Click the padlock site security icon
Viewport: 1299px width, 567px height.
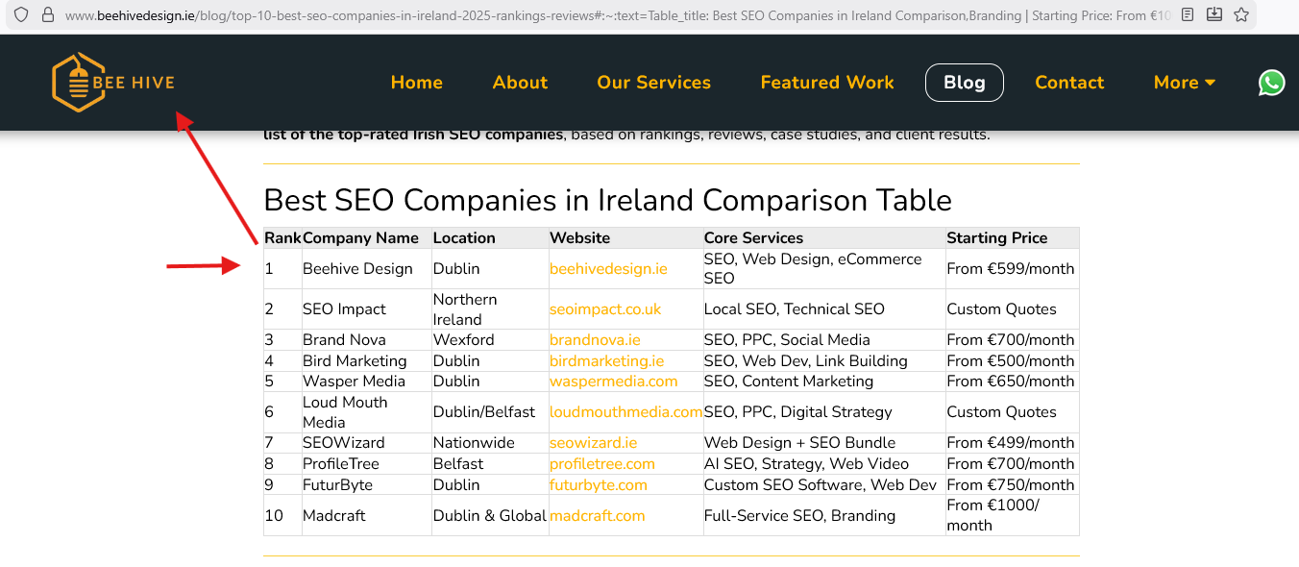(x=48, y=15)
